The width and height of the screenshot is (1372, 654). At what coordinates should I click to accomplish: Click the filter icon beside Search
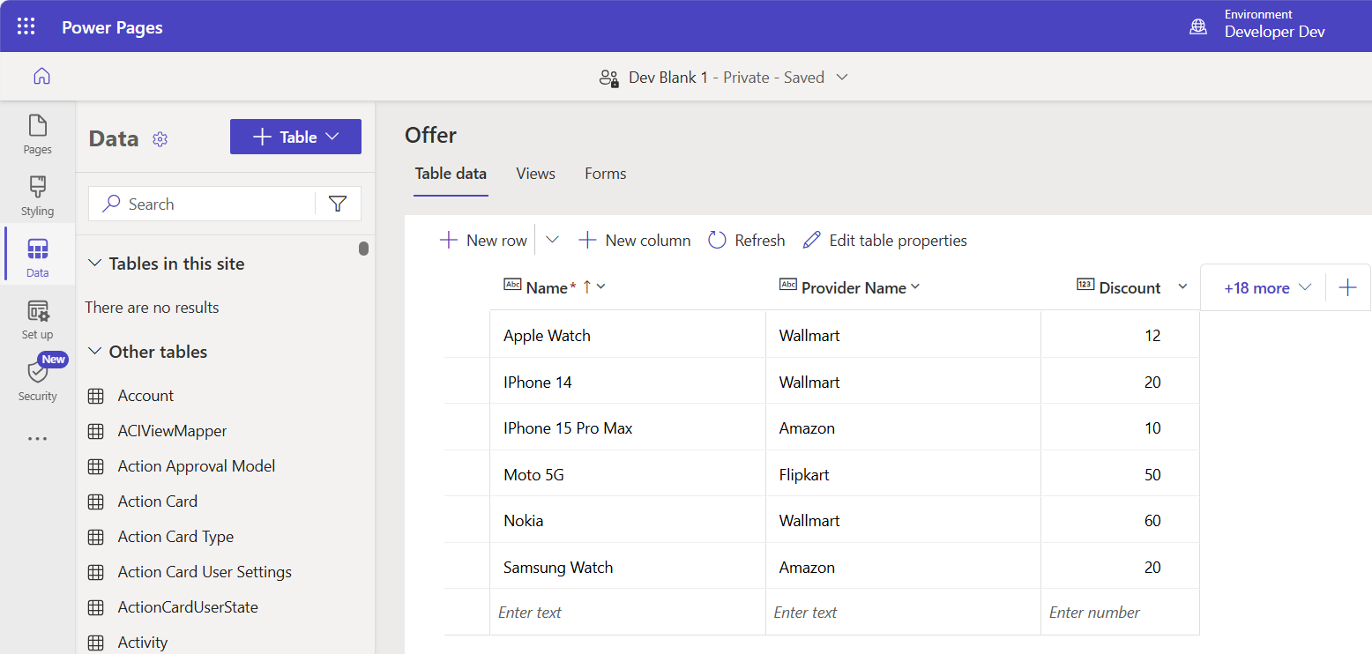pos(338,204)
